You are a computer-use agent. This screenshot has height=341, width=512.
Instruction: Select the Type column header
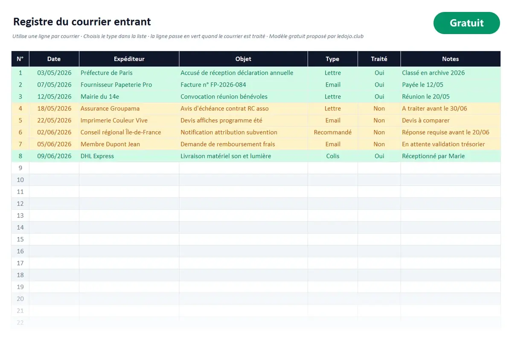coord(332,59)
